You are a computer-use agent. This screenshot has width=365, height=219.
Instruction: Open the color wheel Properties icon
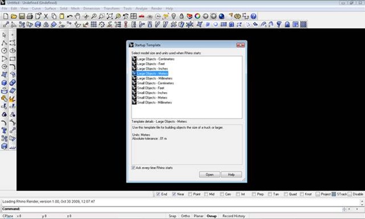pos(197,16)
